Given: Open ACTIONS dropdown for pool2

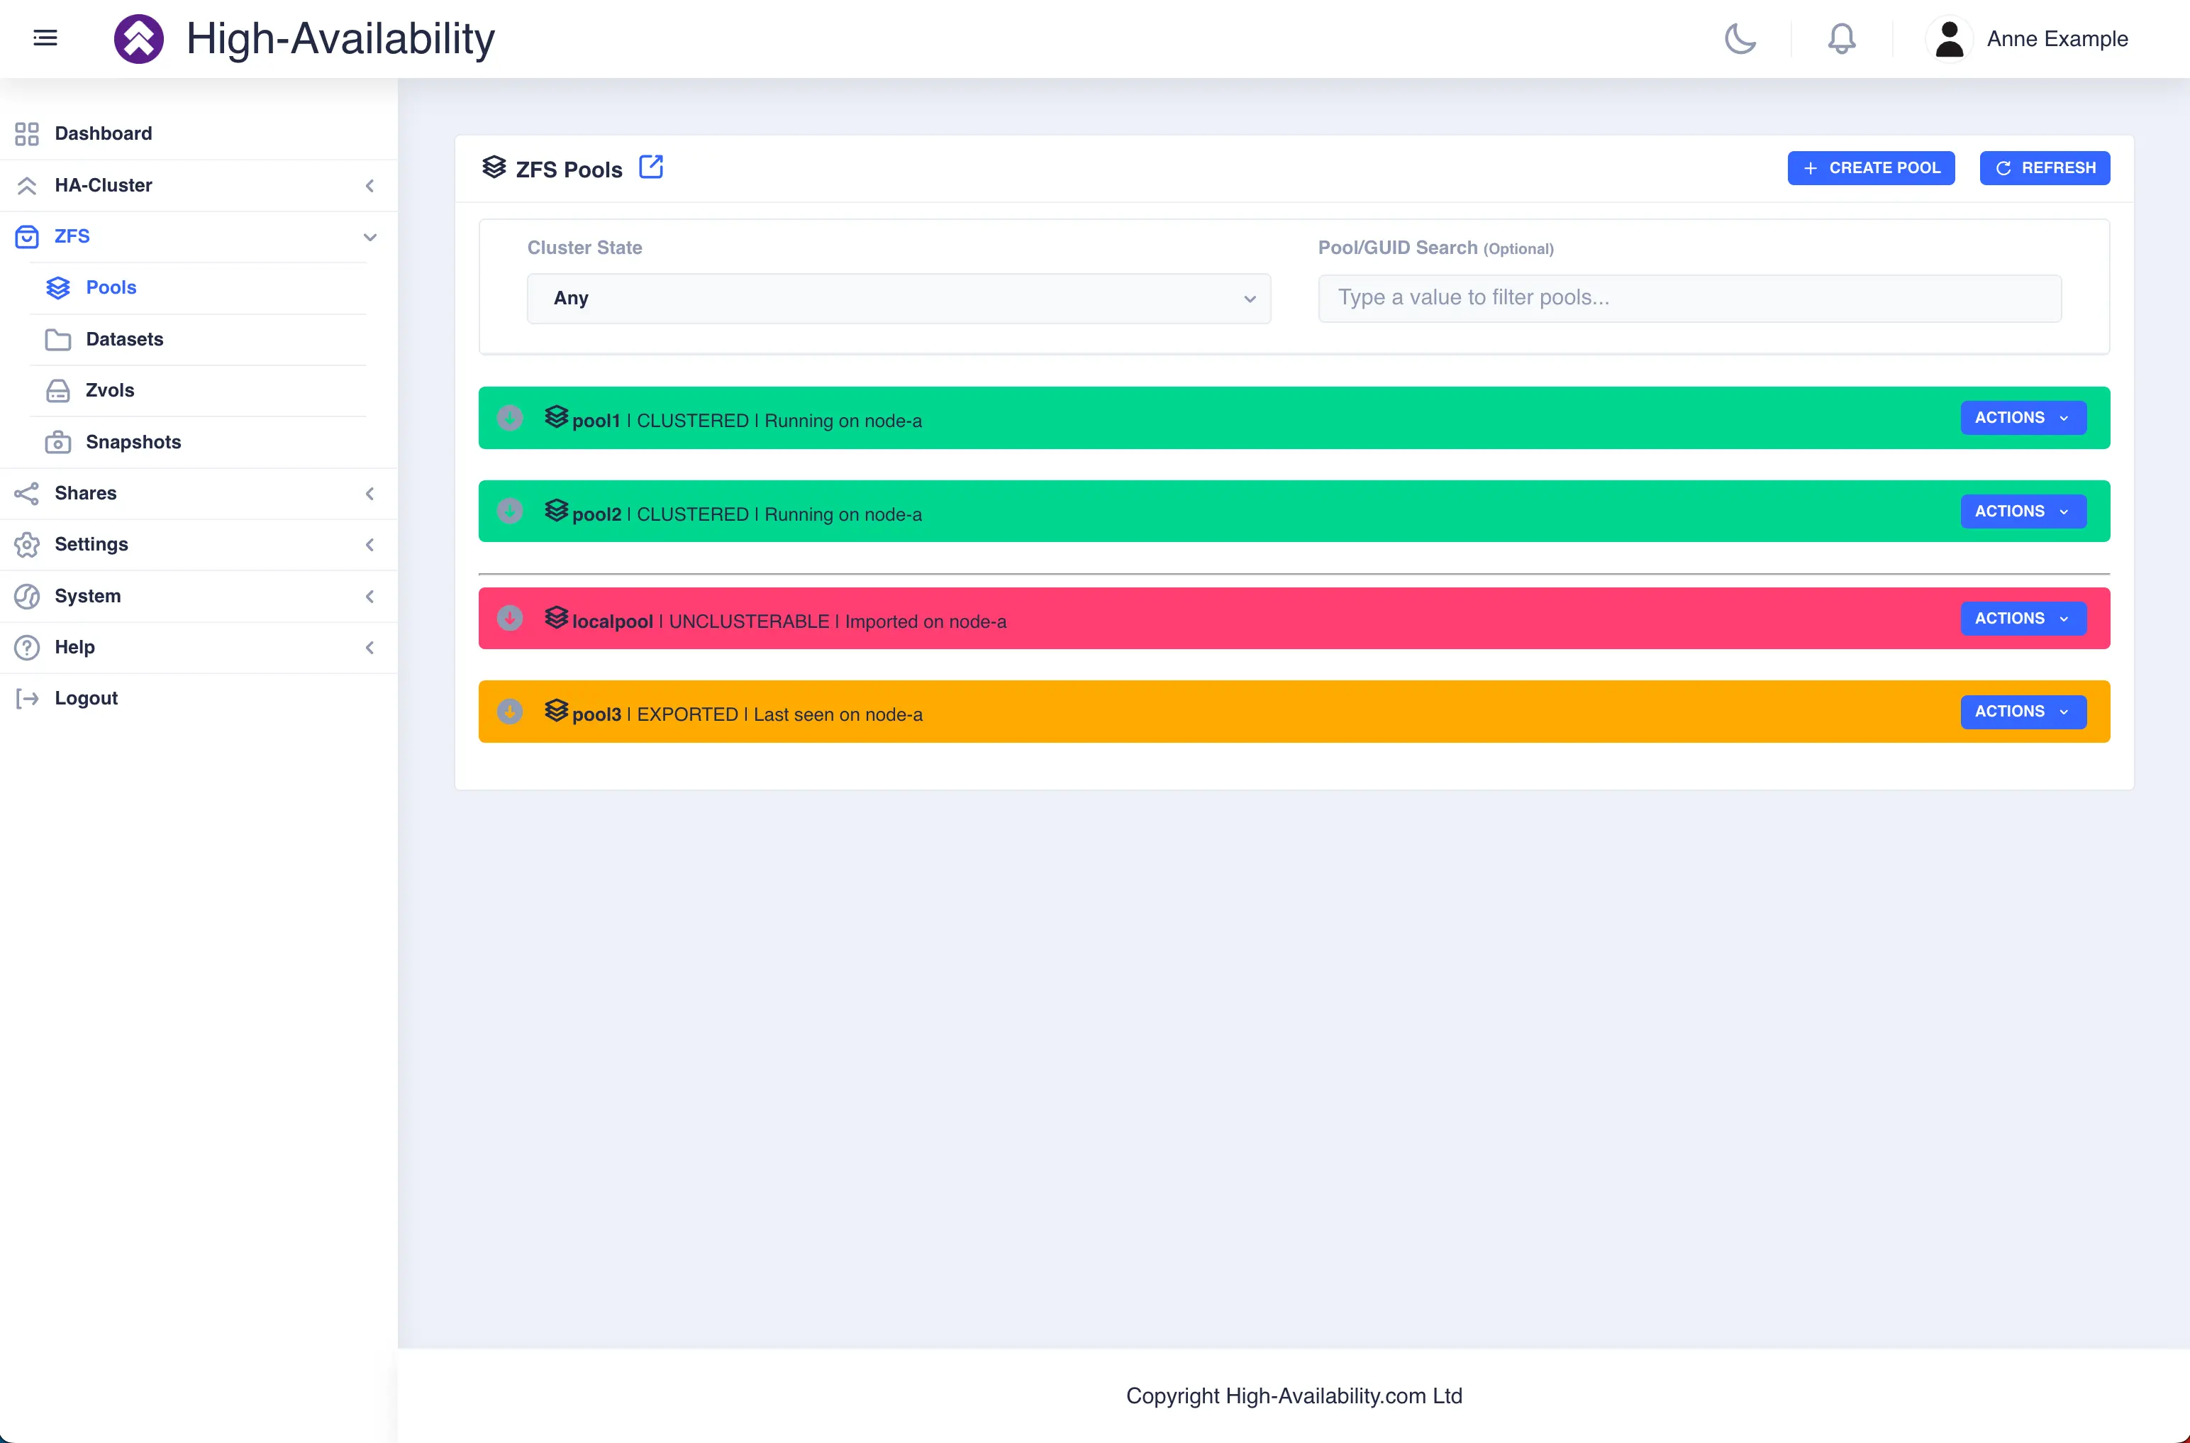Looking at the screenshot, I should pyautogui.click(x=2023, y=511).
